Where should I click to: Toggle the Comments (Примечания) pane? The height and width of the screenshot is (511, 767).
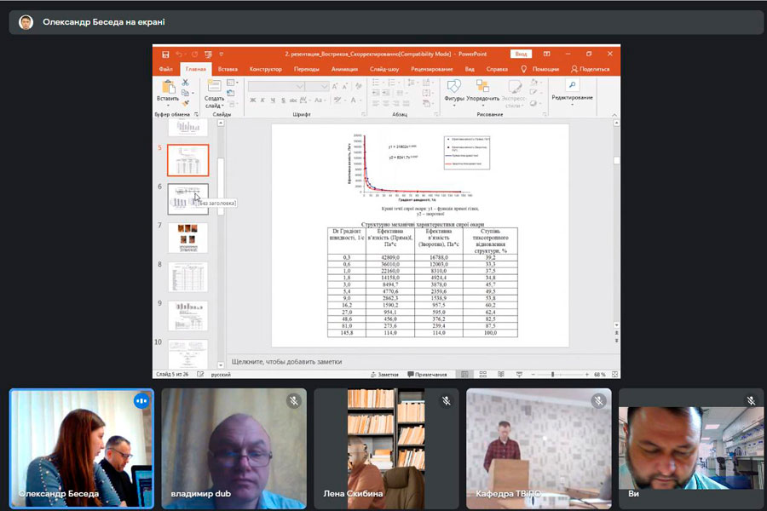pyautogui.click(x=427, y=374)
